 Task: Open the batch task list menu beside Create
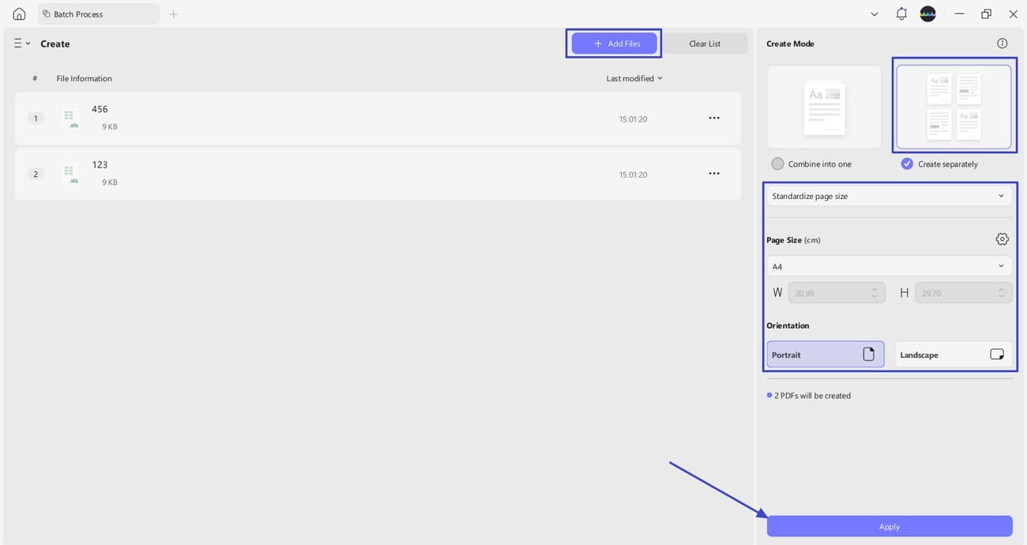(21, 43)
